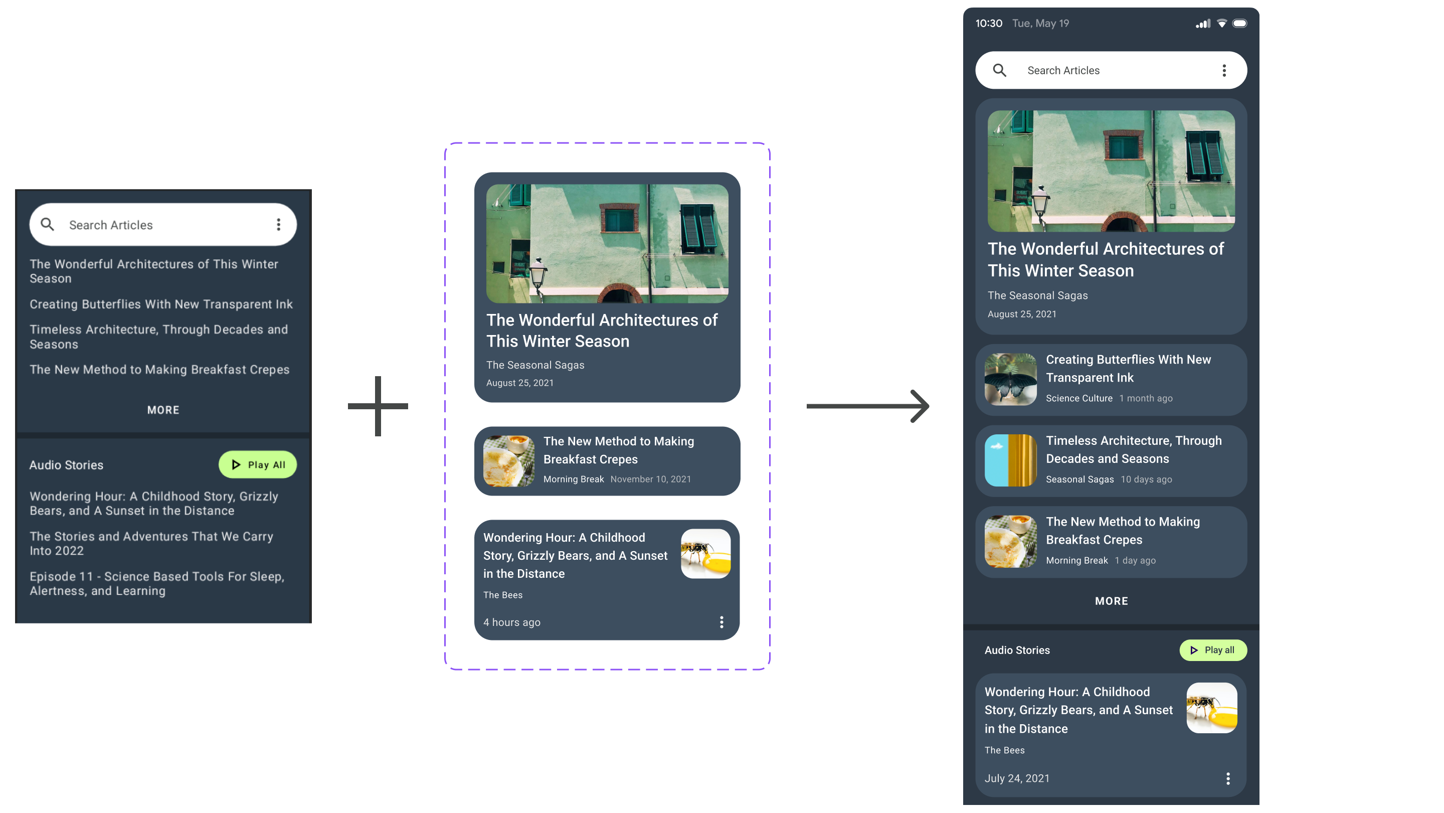1444x813 pixels.
Task: Toggle visibility of Audio Stories section
Action: 1015,649
